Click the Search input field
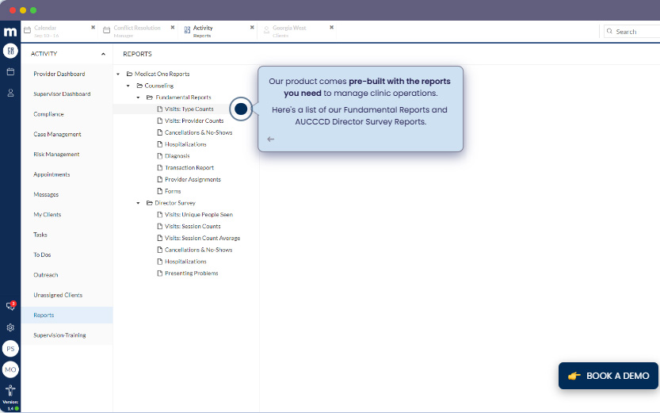This screenshot has height=413, width=660. pyautogui.click(x=635, y=32)
